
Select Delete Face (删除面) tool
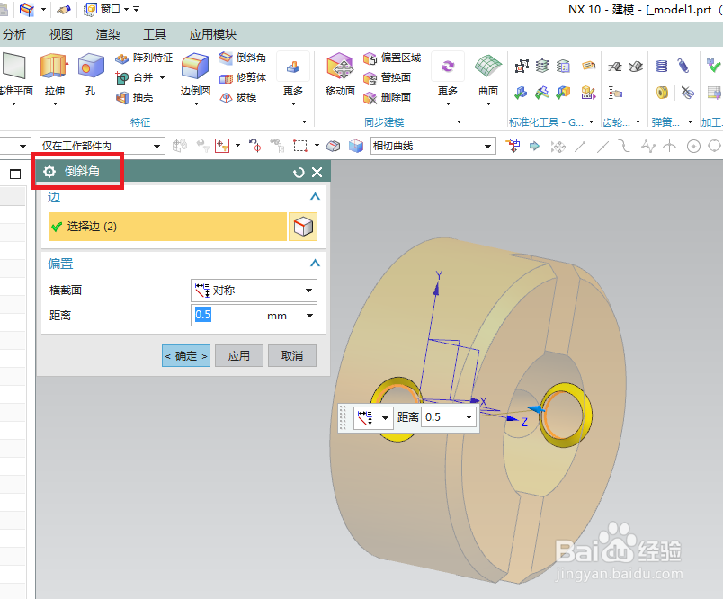coord(387,97)
